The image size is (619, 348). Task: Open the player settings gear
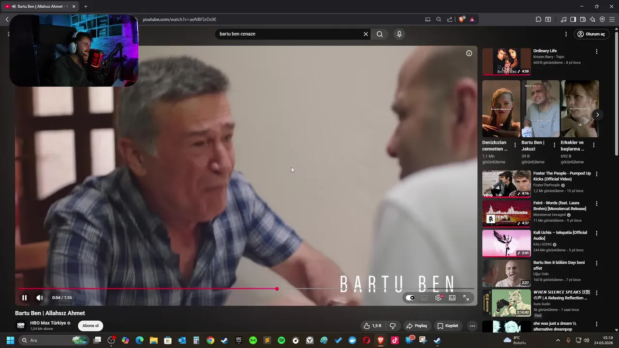(438, 298)
